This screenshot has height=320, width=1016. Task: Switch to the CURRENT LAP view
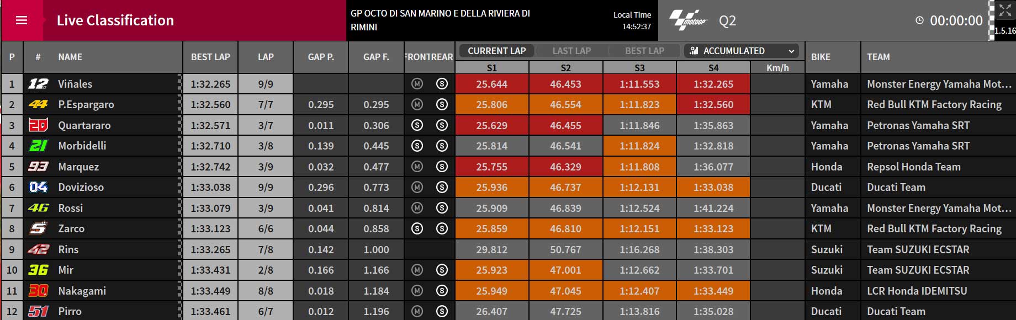click(x=496, y=51)
